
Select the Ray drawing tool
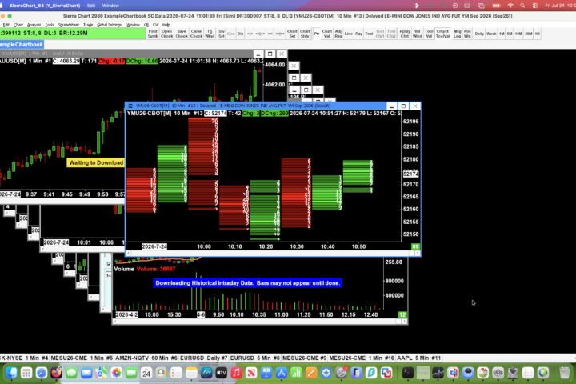[x=358, y=34]
